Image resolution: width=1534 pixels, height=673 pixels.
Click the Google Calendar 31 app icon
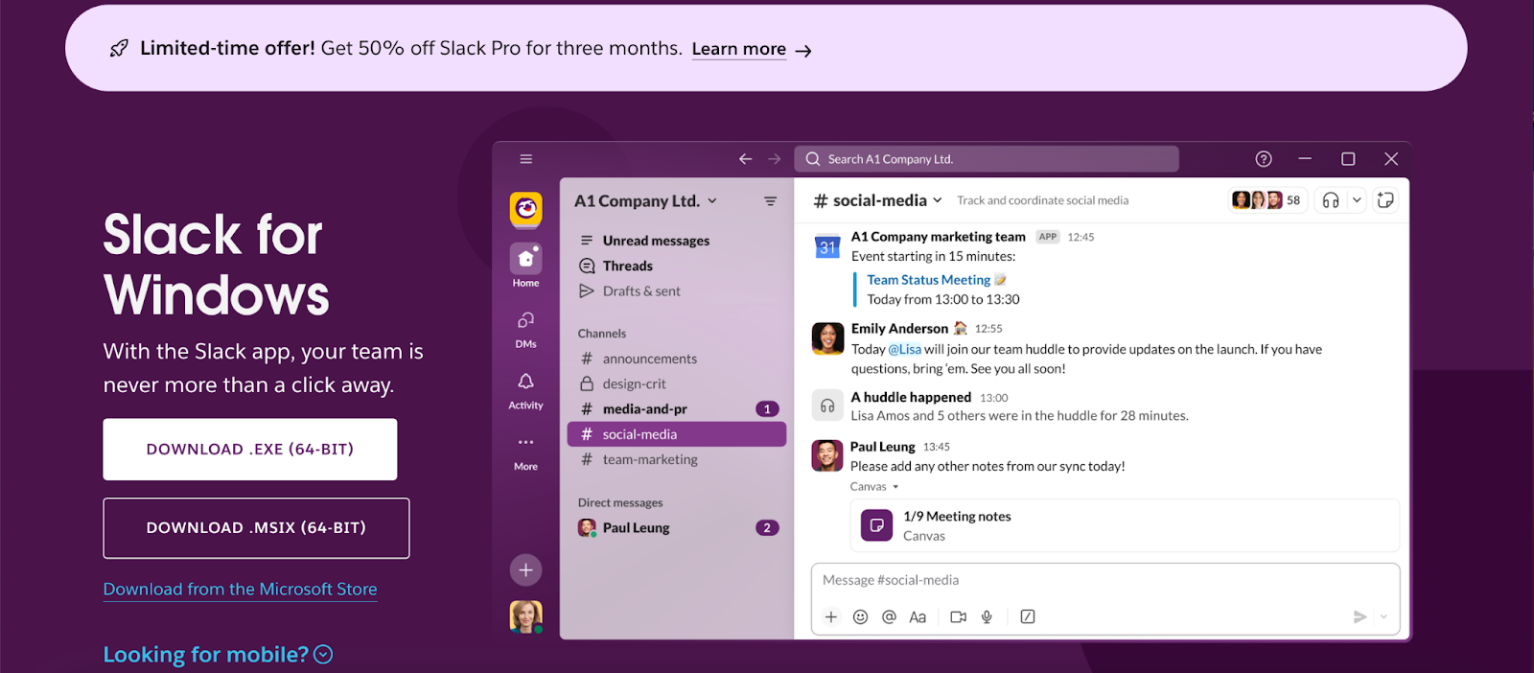(827, 246)
